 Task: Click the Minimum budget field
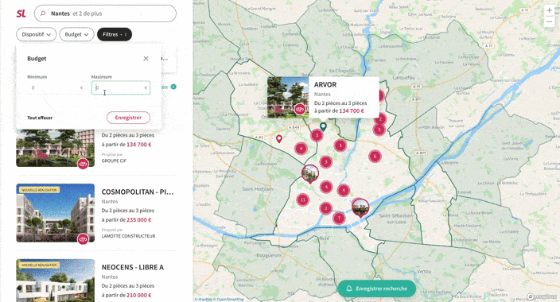[x=56, y=87]
